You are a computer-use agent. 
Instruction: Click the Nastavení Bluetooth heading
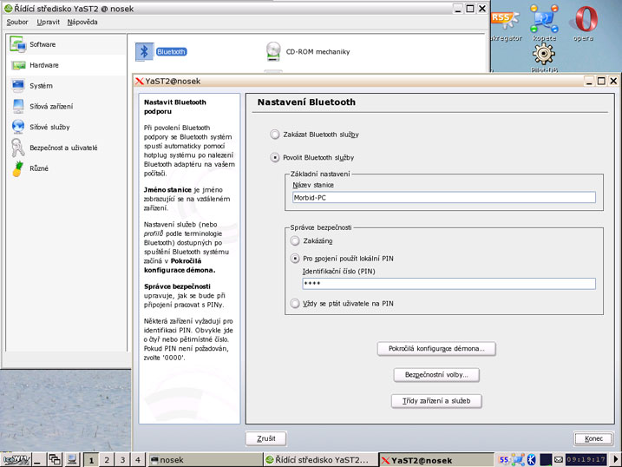pos(306,102)
